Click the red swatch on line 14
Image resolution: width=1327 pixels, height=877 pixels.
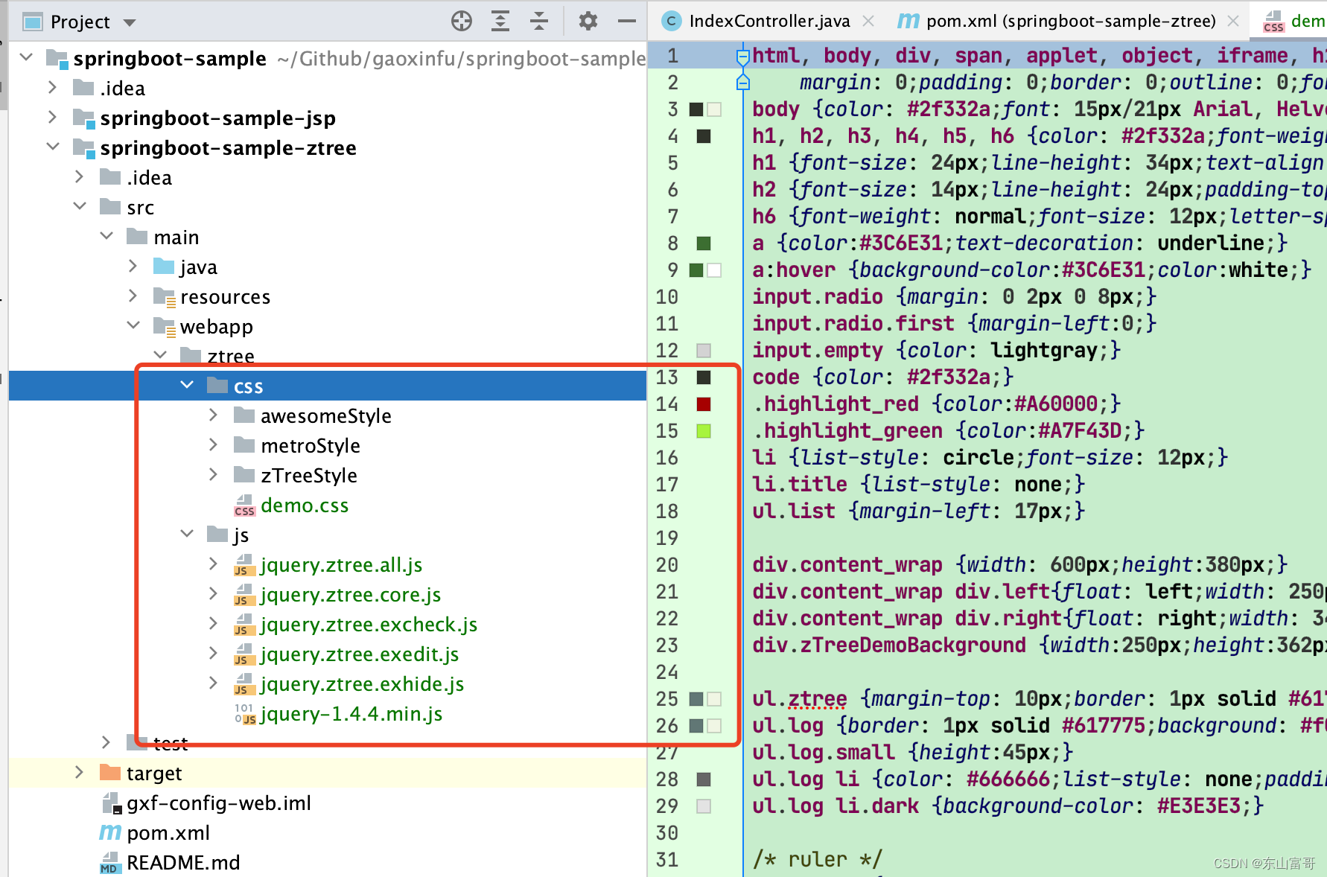pyautogui.click(x=704, y=404)
